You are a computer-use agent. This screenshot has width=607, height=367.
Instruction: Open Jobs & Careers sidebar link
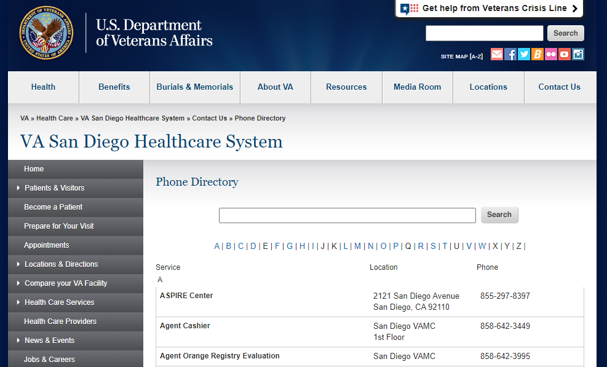(x=49, y=359)
